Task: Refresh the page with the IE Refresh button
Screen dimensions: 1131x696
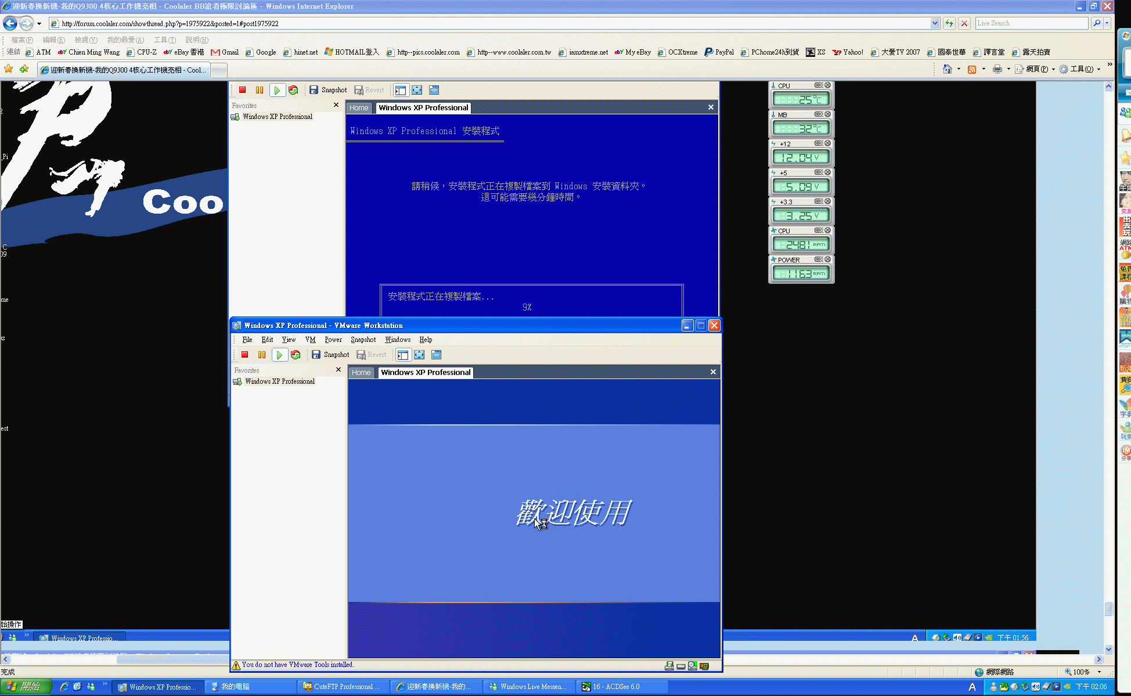Action: coord(949,24)
